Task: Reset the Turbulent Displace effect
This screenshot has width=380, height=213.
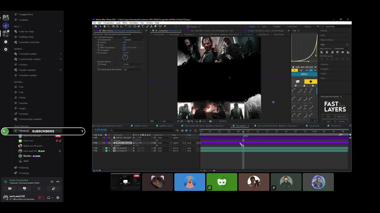Action: (x=125, y=37)
